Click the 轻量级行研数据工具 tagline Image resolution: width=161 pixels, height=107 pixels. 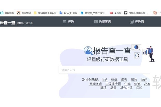tap(108, 59)
